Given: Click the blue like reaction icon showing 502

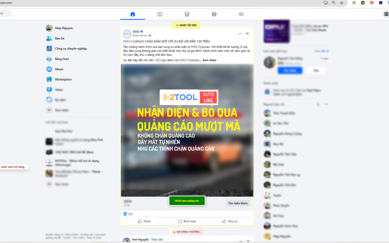Looking at the screenshot, I should [125, 214].
